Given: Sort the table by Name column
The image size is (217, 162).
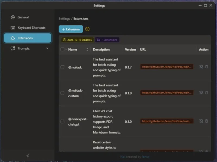Looking at the screenshot, I should coord(87,49).
